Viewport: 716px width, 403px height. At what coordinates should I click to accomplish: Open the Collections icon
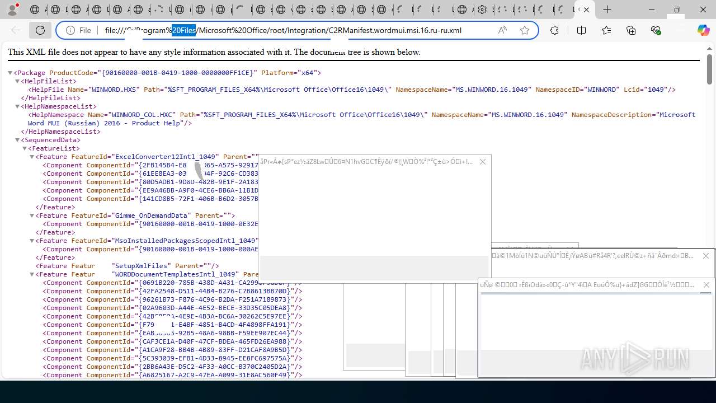click(631, 30)
